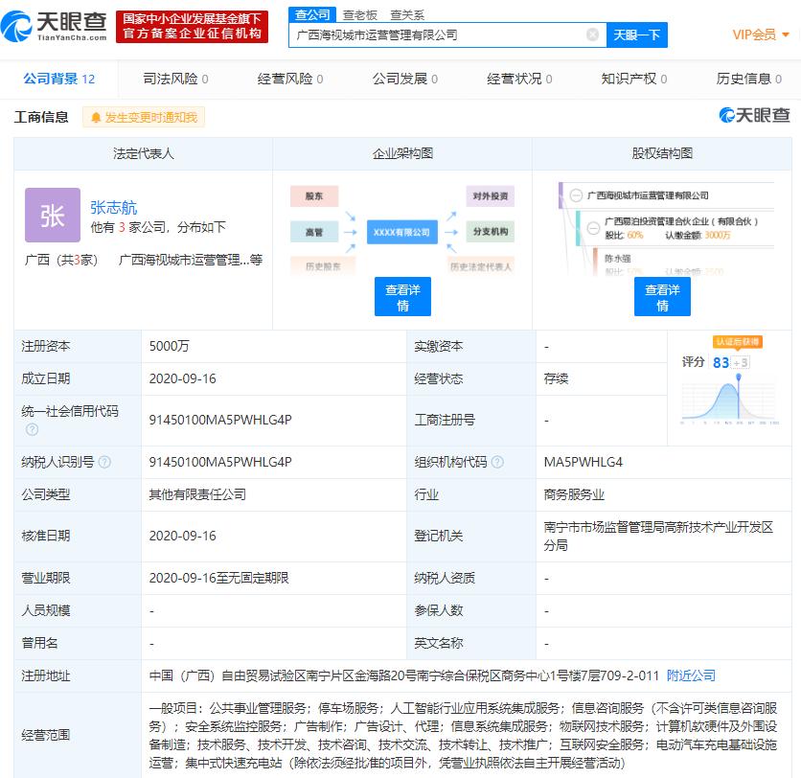
Task: Select the registered capital value 5000万
Action: click(x=169, y=346)
